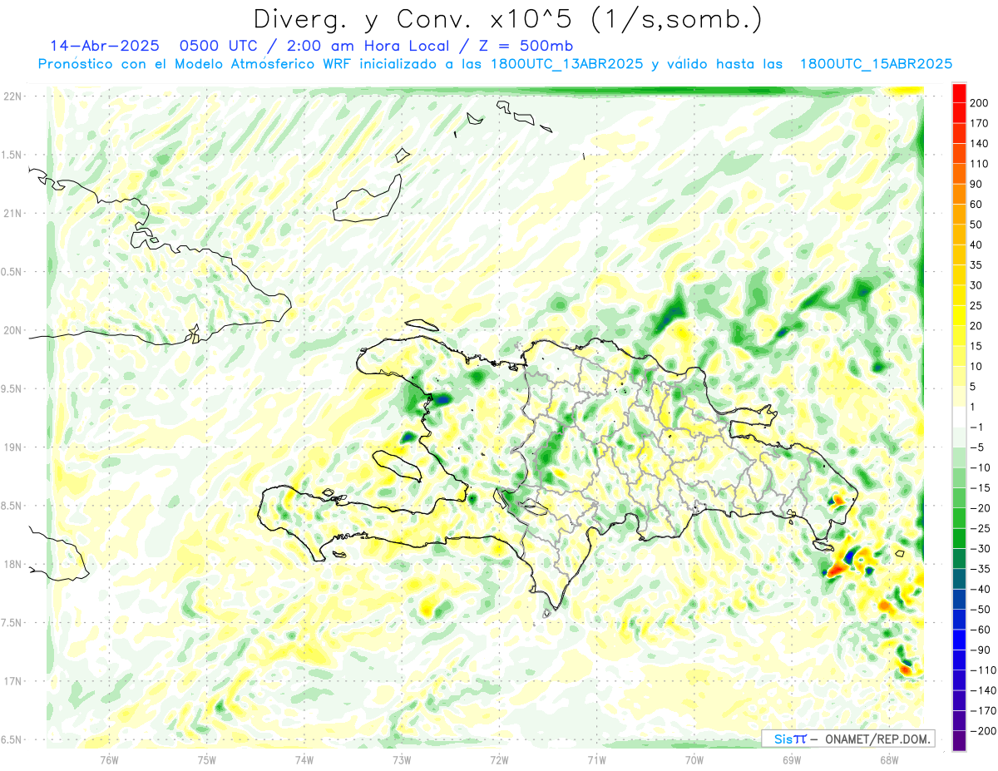998x771 pixels.
Task: Click the longitude label "70W"
Action: pos(694,759)
